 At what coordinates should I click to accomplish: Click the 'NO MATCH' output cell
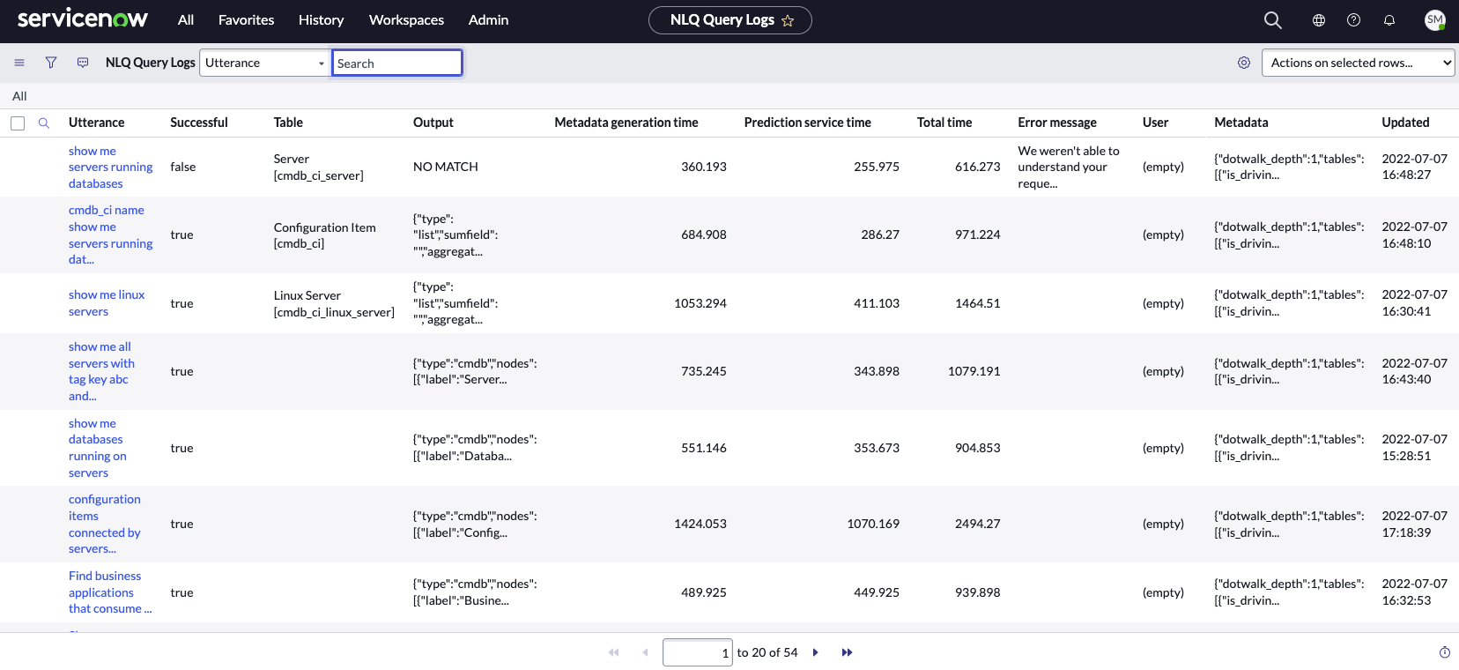pos(446,167)
